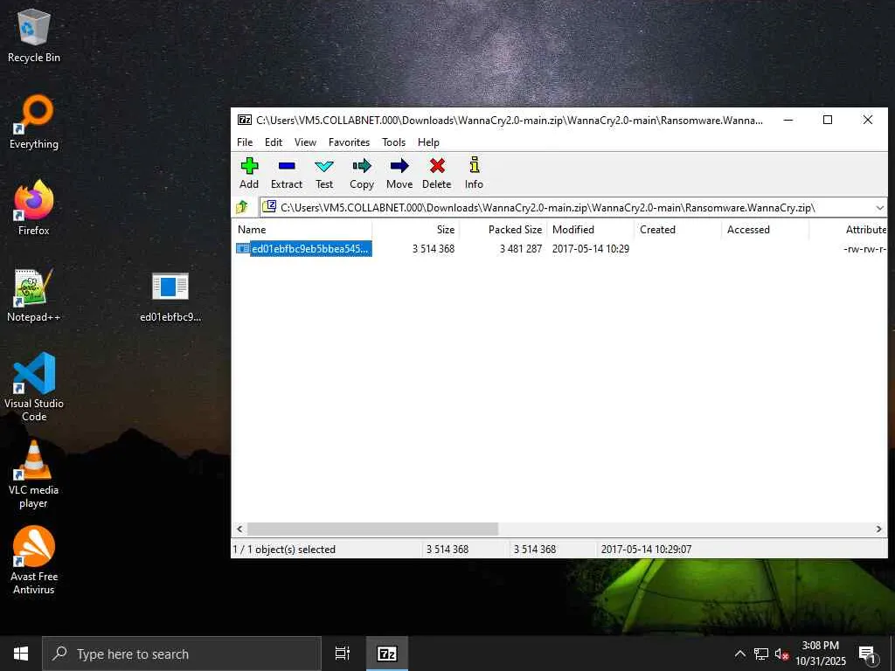Image resolution: width=895 pixels, height=671 pixels.
Task: Select the VLC media player shortcut
Action: (x=34, y=474)
